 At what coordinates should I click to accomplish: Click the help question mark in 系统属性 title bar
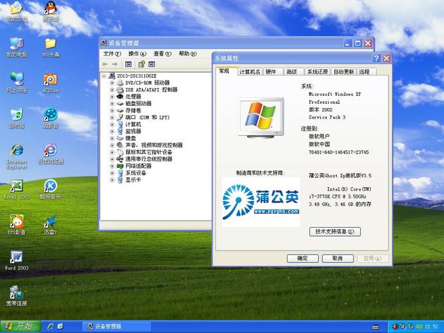(x=376, y=59)
